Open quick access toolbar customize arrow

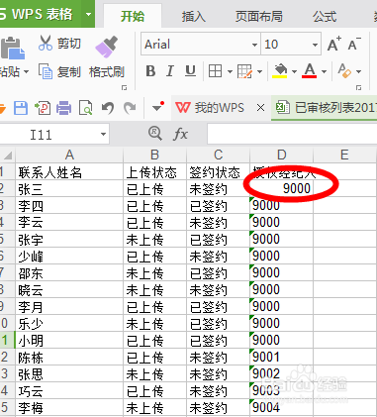coord(157,107)
